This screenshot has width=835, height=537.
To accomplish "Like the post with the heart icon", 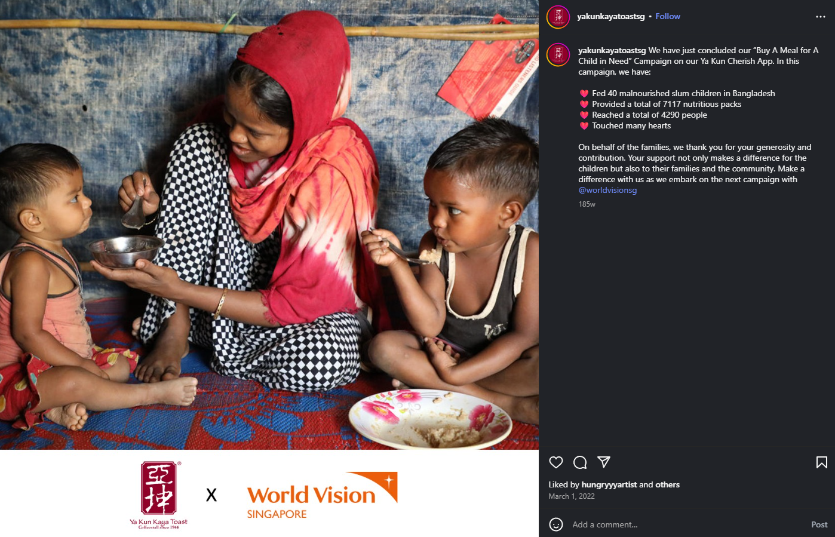I will (556, 462).
